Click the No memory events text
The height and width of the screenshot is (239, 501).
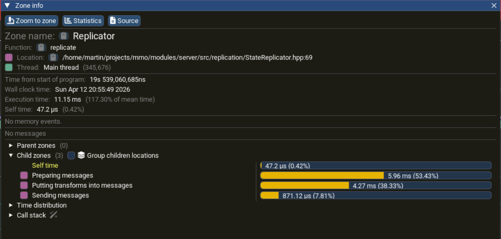coord(34,122)
